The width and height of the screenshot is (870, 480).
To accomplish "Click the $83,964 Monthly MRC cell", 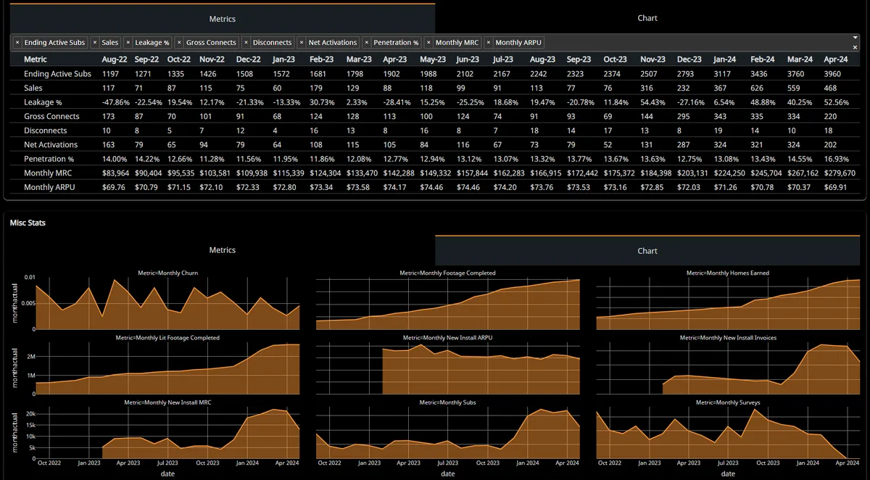I will (x=115, y=173).
